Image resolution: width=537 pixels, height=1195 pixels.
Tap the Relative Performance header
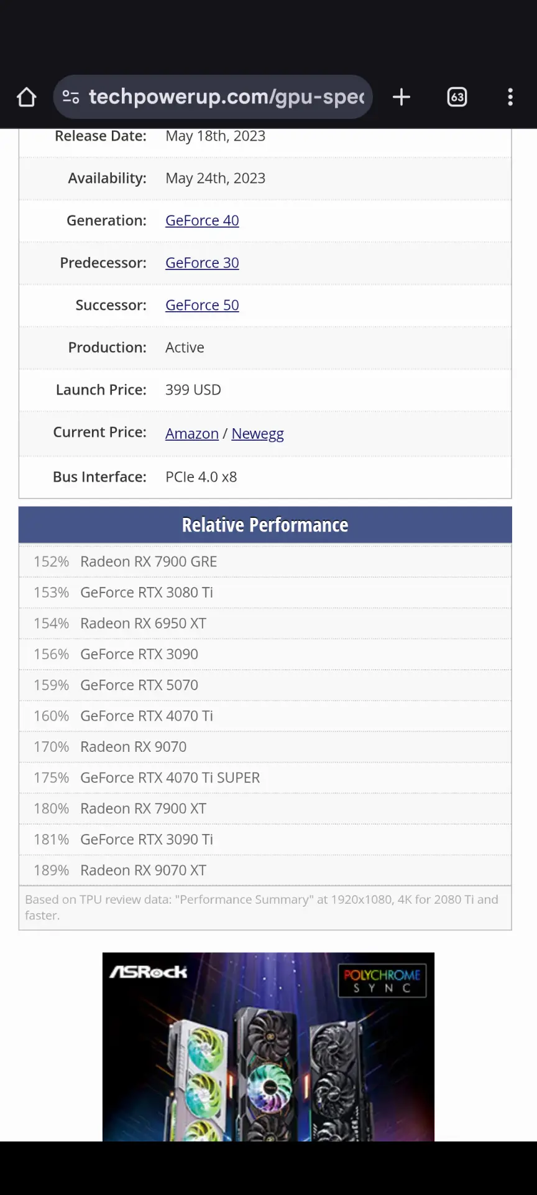pos(265,525)
